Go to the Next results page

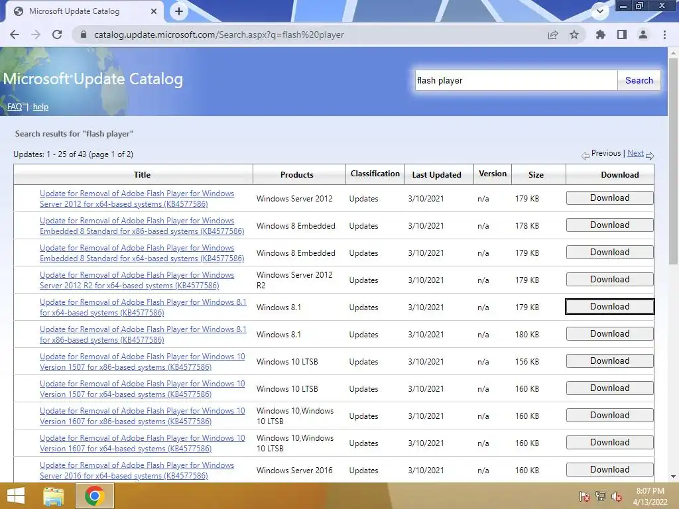[635, 153]
